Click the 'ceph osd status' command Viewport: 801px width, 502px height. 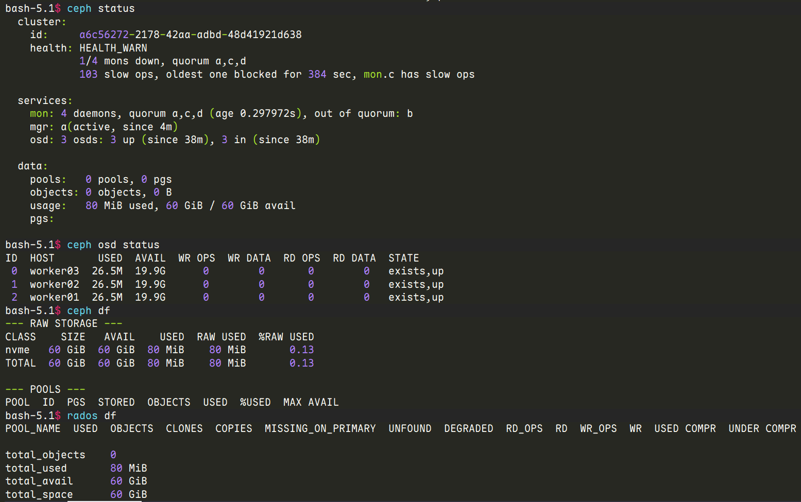click(x=113, y=245)
